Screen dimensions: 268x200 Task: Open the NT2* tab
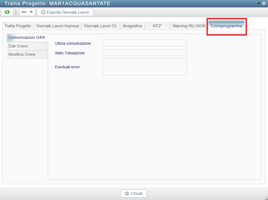point(157,26)
